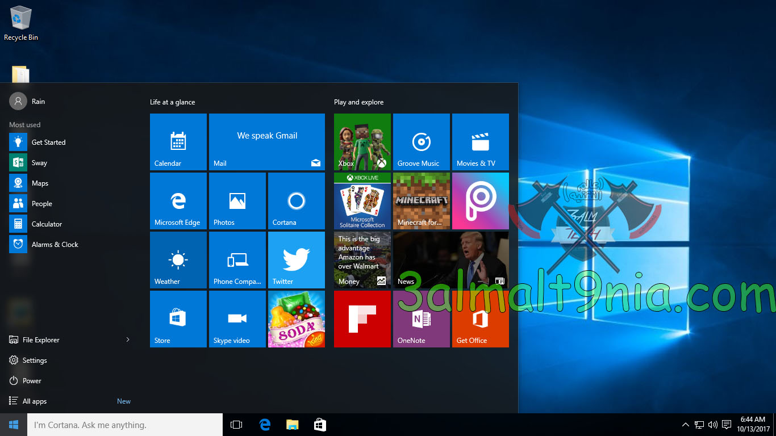Select the Recycle Bin desktop icon
The height and width of the screenshot is (436, 776).
tap(21, 24)
